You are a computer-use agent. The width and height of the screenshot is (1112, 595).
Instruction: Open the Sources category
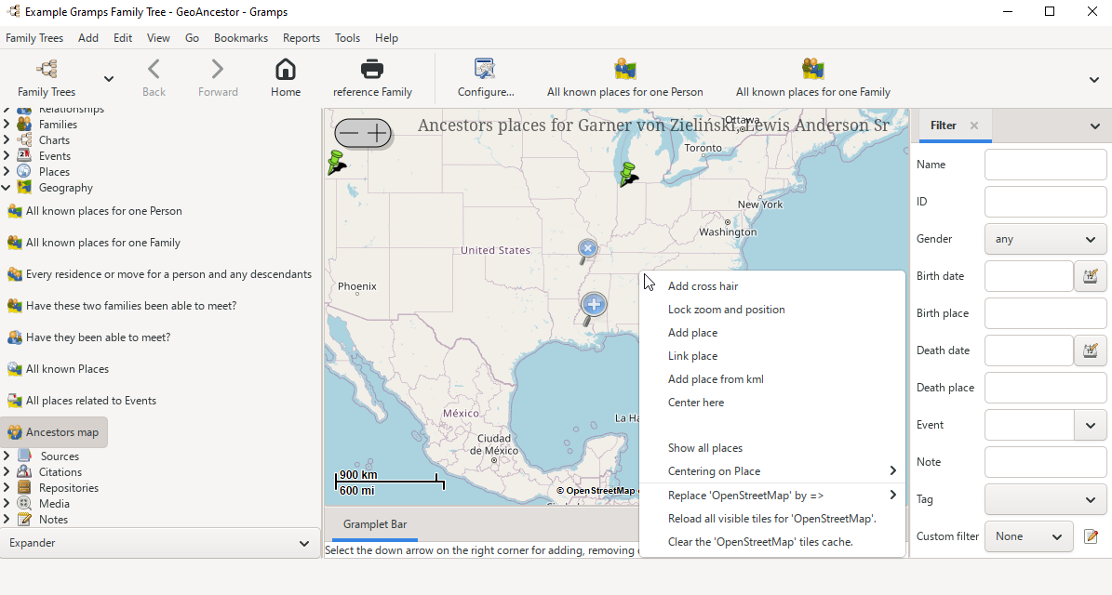(x=60, y=456)
